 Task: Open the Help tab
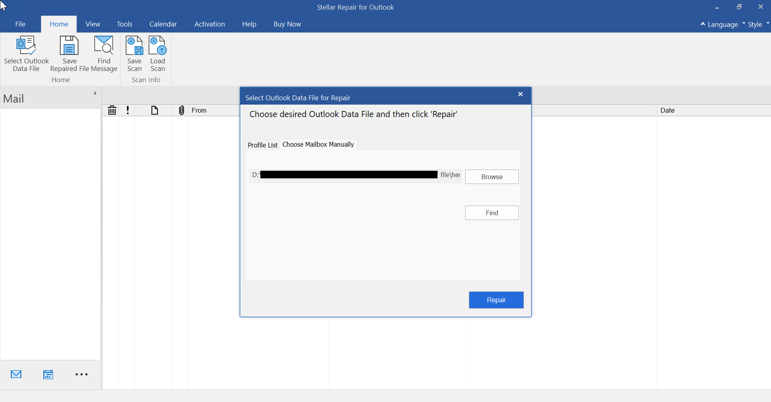[x=249, y=24]
